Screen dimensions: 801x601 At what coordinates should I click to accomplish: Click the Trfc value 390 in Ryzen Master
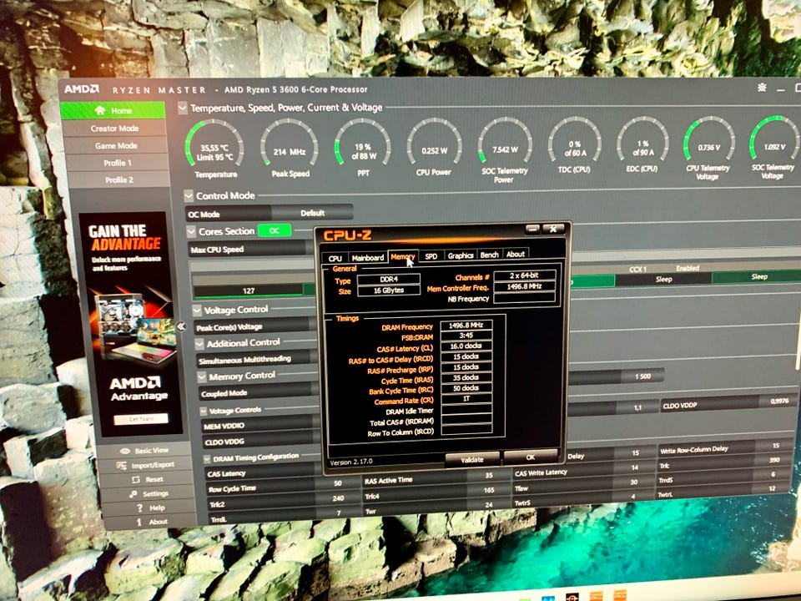tap(774, 460)
